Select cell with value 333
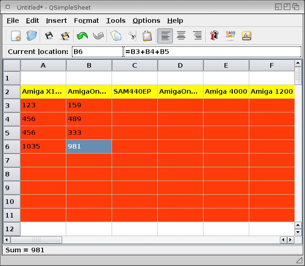 [89, 133]
